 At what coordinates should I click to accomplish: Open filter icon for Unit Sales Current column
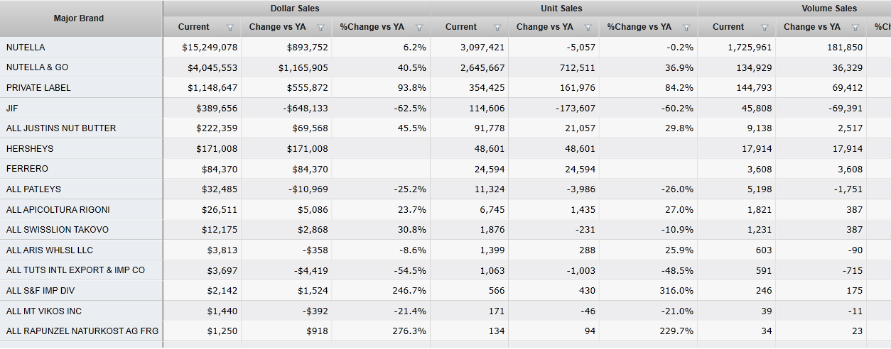pos(497,28)
